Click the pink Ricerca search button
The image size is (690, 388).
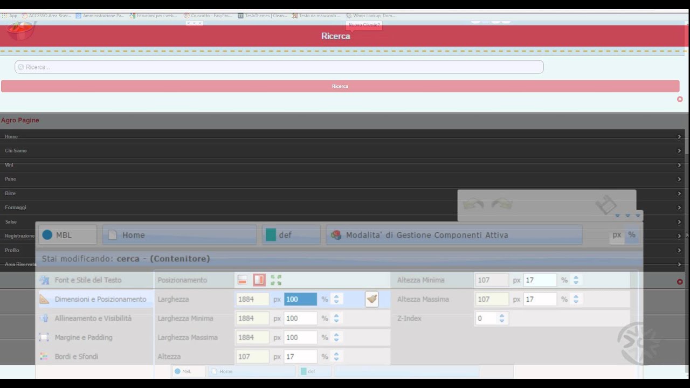[x=340, y=86]
